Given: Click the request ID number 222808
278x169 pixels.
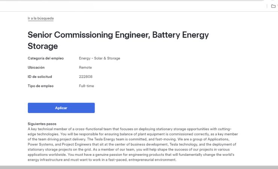Looking at the screenshot, I should point(86,77).
